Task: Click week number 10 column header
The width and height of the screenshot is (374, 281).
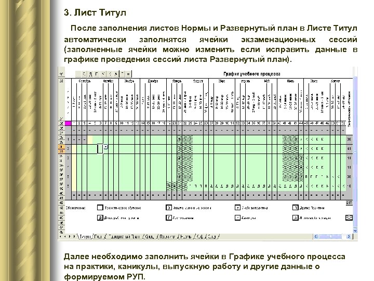Action: coord(122,123)
